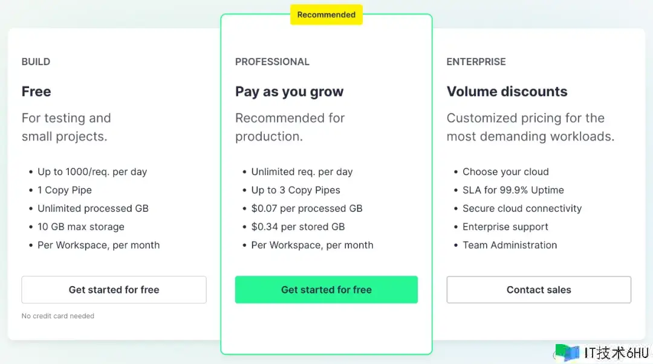Click Up to 1000/req. per day item
This screenshot has width=653, height=364.
point(92,172)
